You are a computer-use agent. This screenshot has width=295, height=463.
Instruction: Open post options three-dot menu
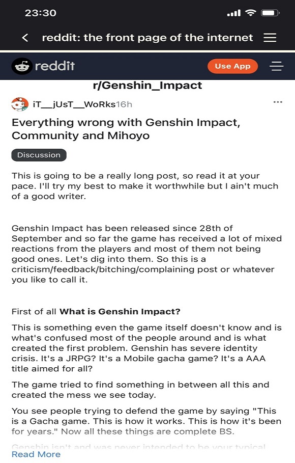[278, 102]
